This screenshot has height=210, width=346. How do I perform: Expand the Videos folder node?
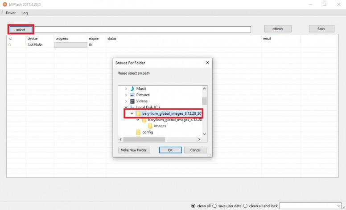tap(126, 101)
